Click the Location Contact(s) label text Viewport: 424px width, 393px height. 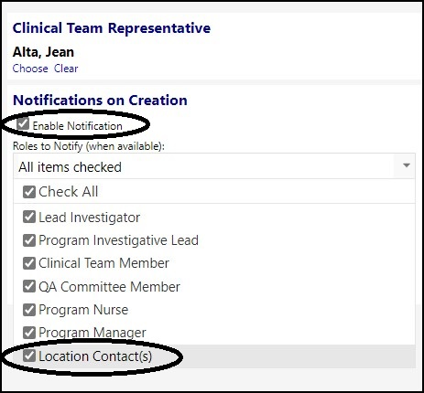pos(95,356)
